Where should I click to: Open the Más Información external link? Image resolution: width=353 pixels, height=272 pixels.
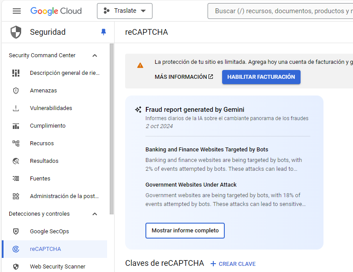point(184,77)
